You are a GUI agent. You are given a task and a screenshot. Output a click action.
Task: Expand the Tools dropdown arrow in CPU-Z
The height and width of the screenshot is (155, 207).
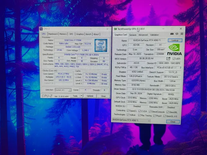[81, 96]
